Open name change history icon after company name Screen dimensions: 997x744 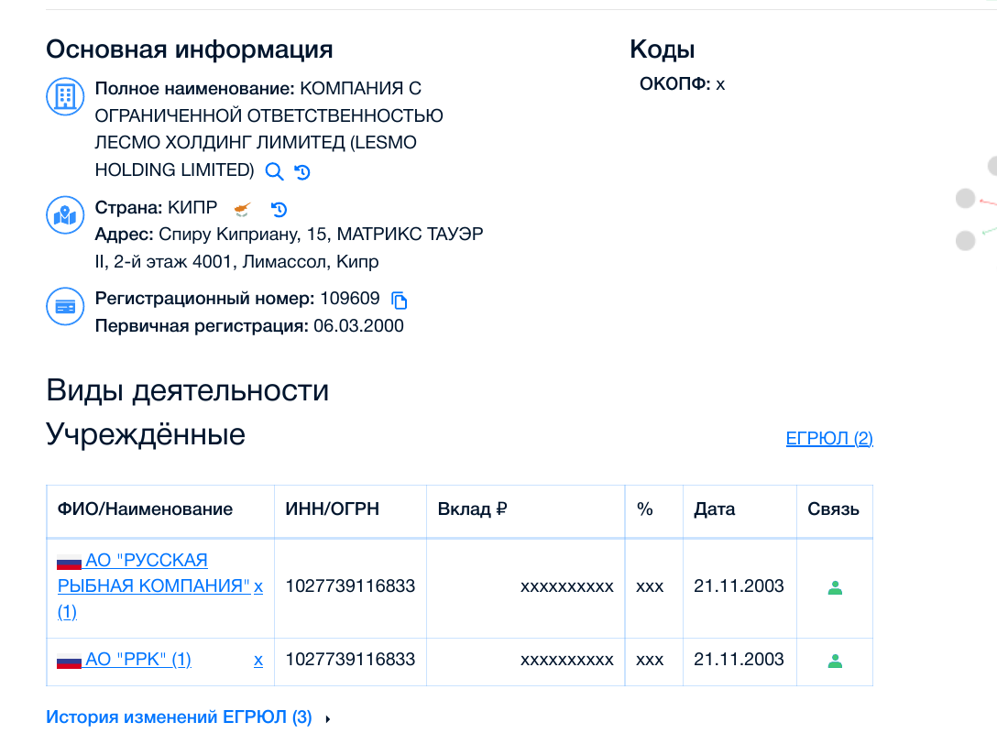302,171
